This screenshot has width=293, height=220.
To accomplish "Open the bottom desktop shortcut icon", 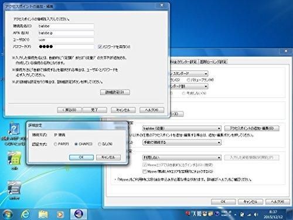I will [x=15, y=188].
